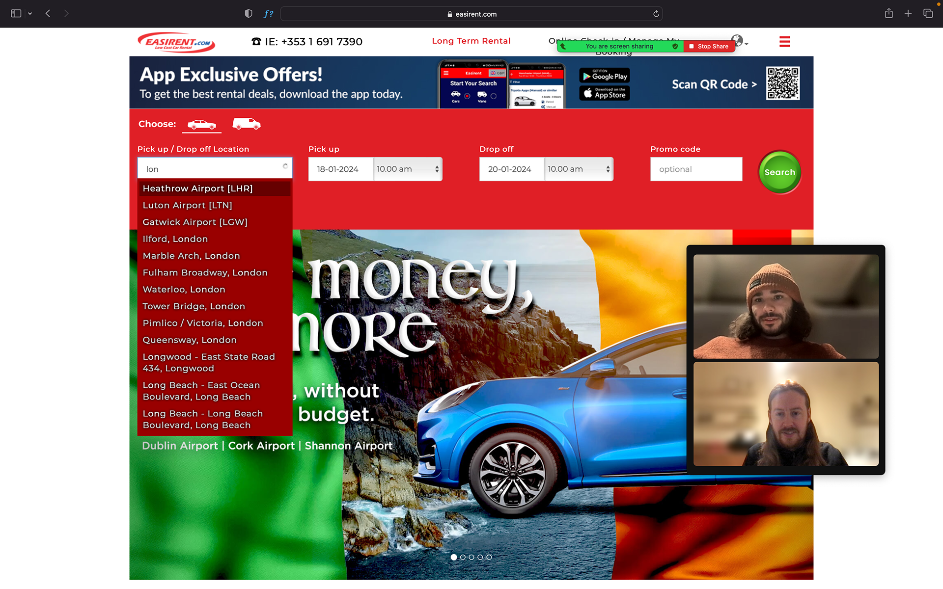The image size is (943, 589).
Task: Click the Dublin Airport link
Action: (x=180, y=446)
